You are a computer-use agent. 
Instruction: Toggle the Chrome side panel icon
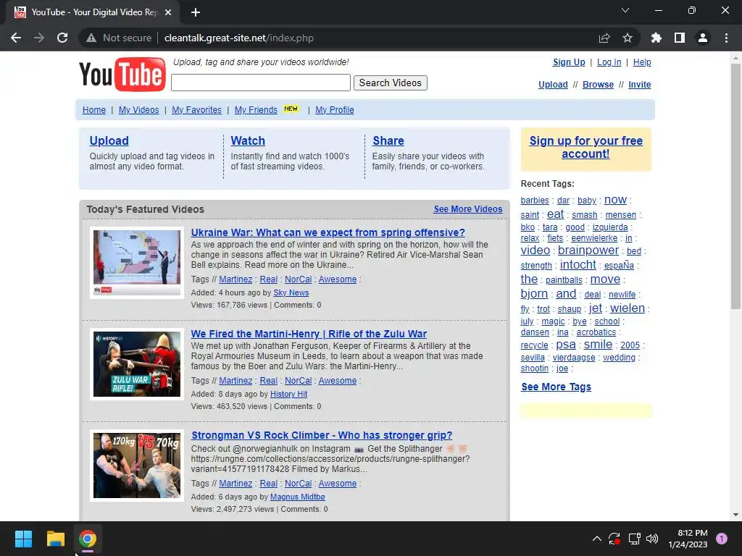(x=680, y=38)
